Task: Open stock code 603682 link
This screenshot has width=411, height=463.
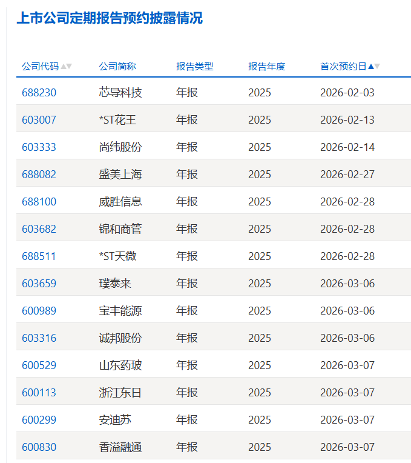Action: [x=39, y=229]
